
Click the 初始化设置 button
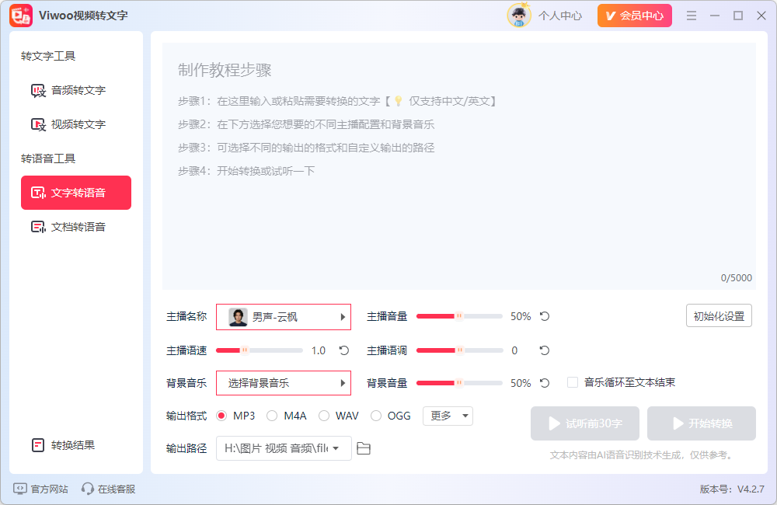[719, 316]
